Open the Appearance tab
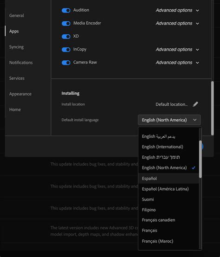 click(20, 94)
